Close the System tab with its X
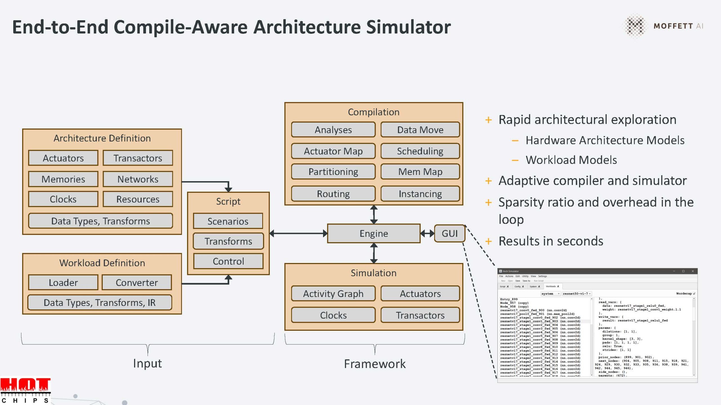Image resolution: width=721 pixels, height=405 pixels. pos(539,287)
